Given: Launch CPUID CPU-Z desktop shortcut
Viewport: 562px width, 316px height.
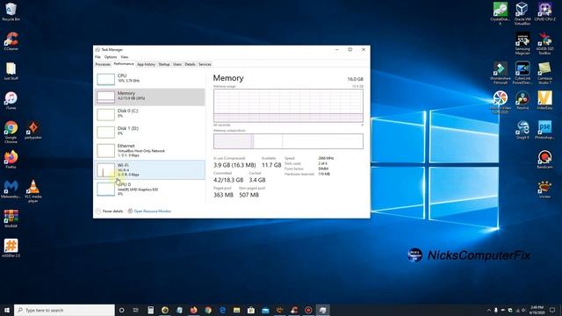Looking at the screenshot, I should (544, 11).
